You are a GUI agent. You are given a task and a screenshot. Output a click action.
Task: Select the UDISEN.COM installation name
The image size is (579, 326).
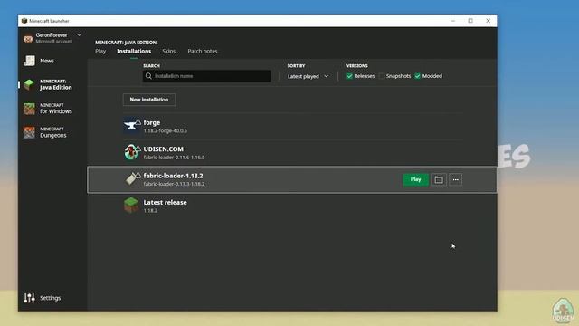click(163, 149)
